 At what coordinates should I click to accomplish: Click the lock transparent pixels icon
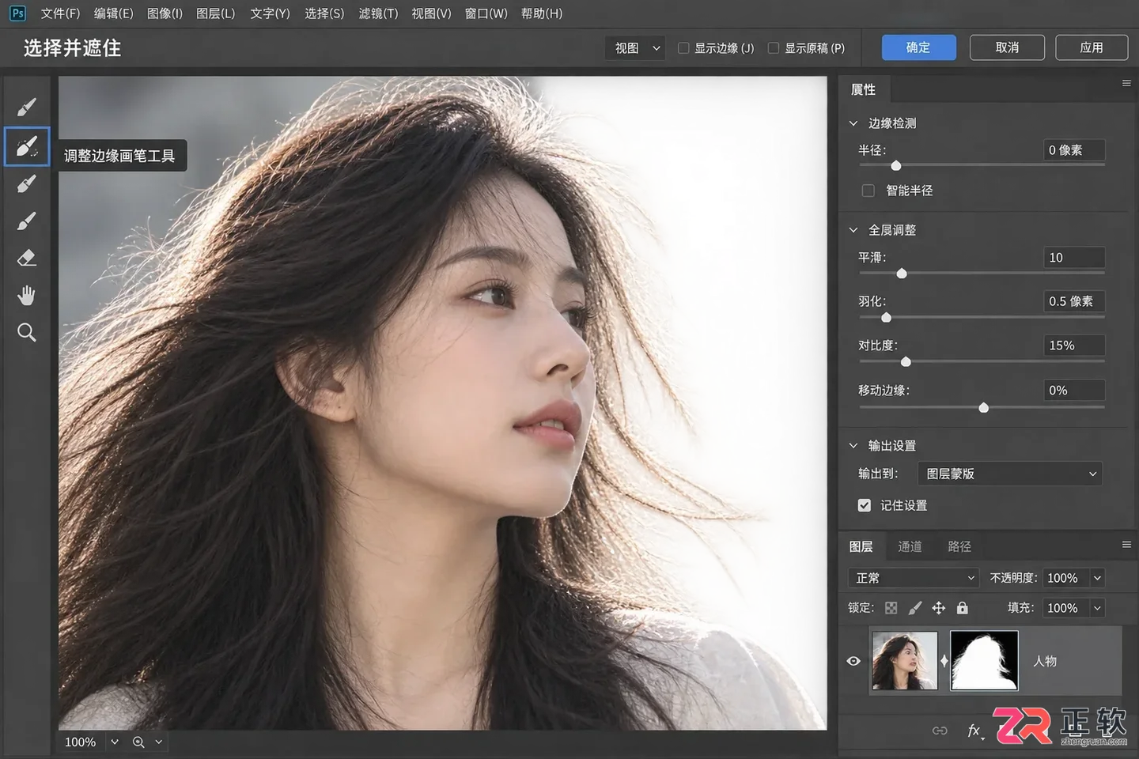point(891,608)
